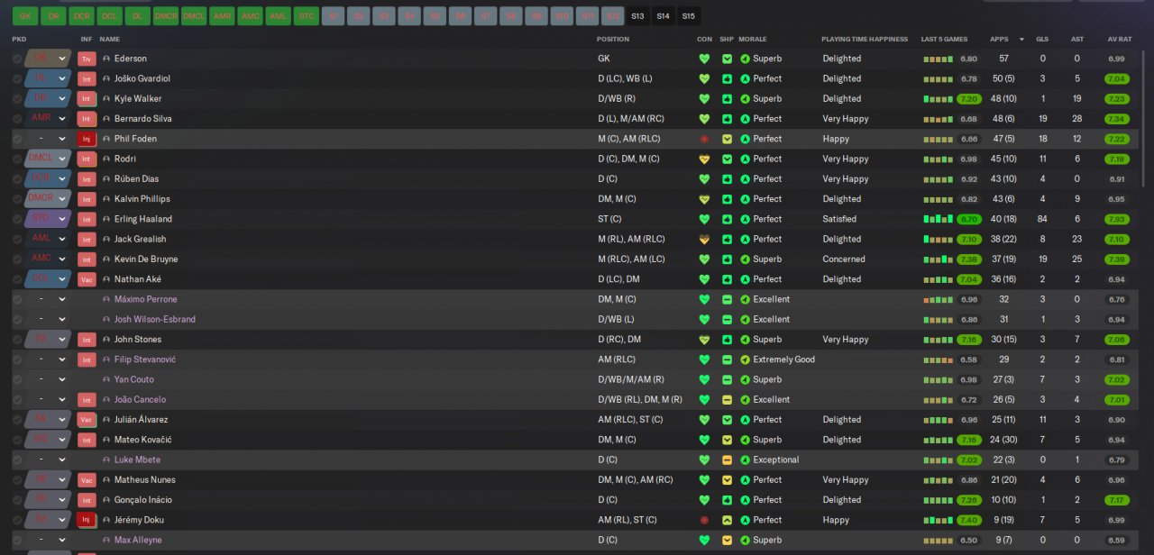
Task: Click the STC position pill at top
Action: 307,16
